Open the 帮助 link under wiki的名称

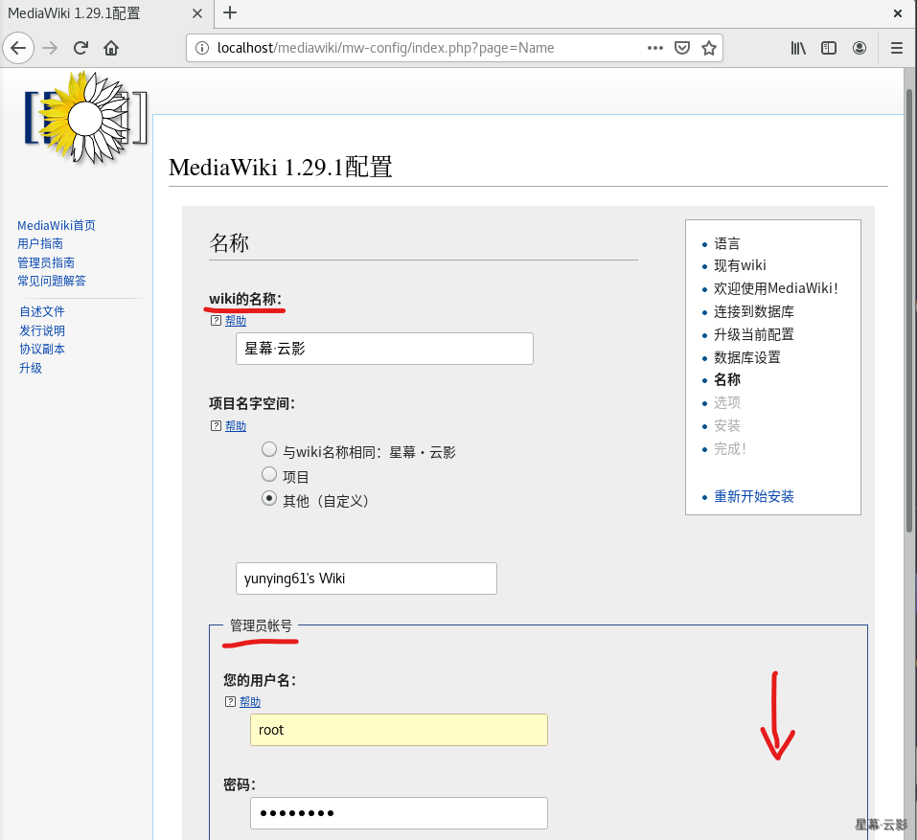click(235, 321)
